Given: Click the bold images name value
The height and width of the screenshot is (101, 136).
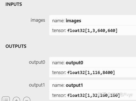Looking at the screenshot, I should click(73, 21).
